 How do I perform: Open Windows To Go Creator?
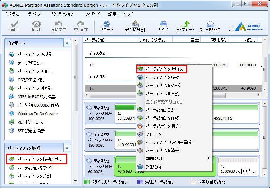coord(34,114)
